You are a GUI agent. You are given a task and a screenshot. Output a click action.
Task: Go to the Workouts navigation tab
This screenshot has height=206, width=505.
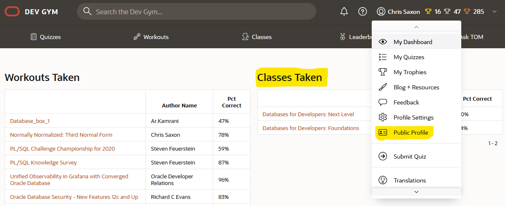(x=151, y=37)
